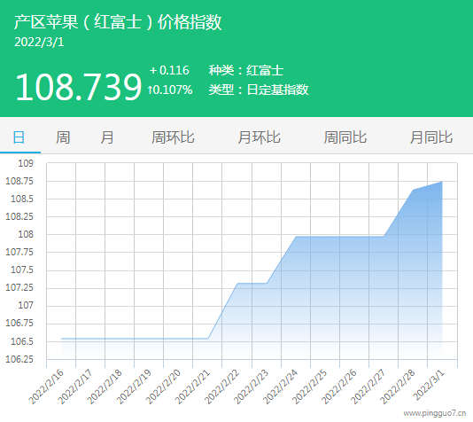Image resolution: width=473 pixels, height=422 pixels.
Task: Click the 类型：日定基指数 type label
Action: coord(259,90)
